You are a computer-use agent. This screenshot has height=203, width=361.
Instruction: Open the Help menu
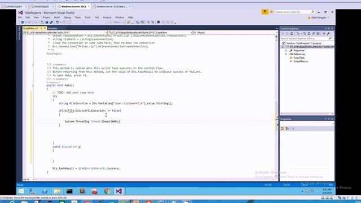click(x=130, y=17)
